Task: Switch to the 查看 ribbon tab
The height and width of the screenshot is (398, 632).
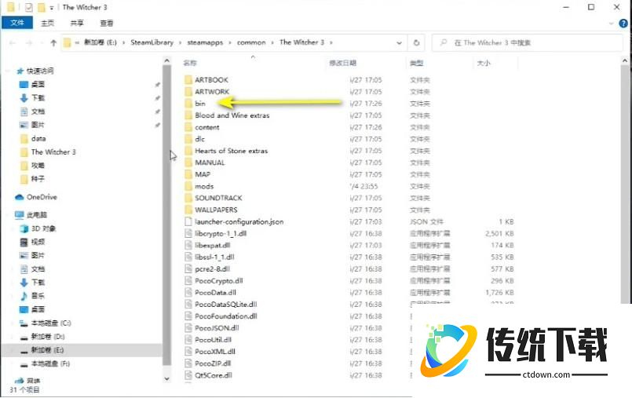Action: [x=107, y=24]
